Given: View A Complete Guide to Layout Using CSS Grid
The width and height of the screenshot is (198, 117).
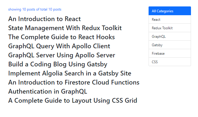Looking at the screenshot, I should 73,101.
